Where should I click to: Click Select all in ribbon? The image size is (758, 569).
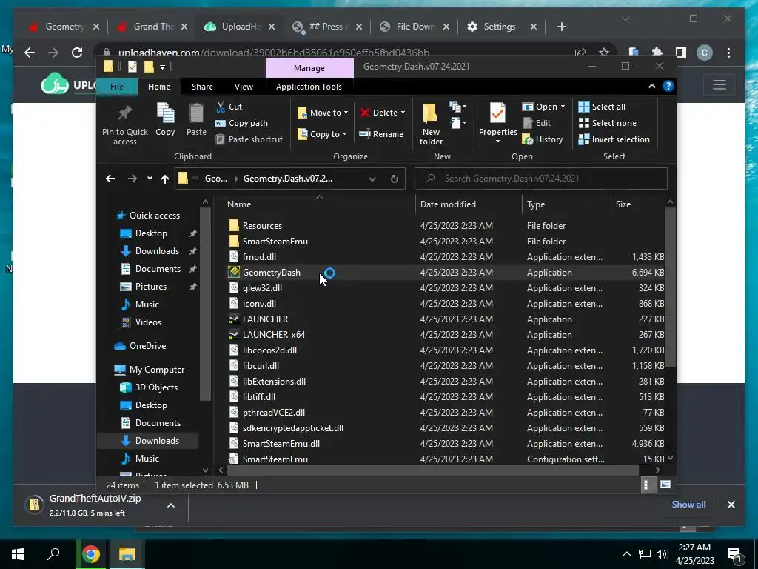tap(602, 107)
